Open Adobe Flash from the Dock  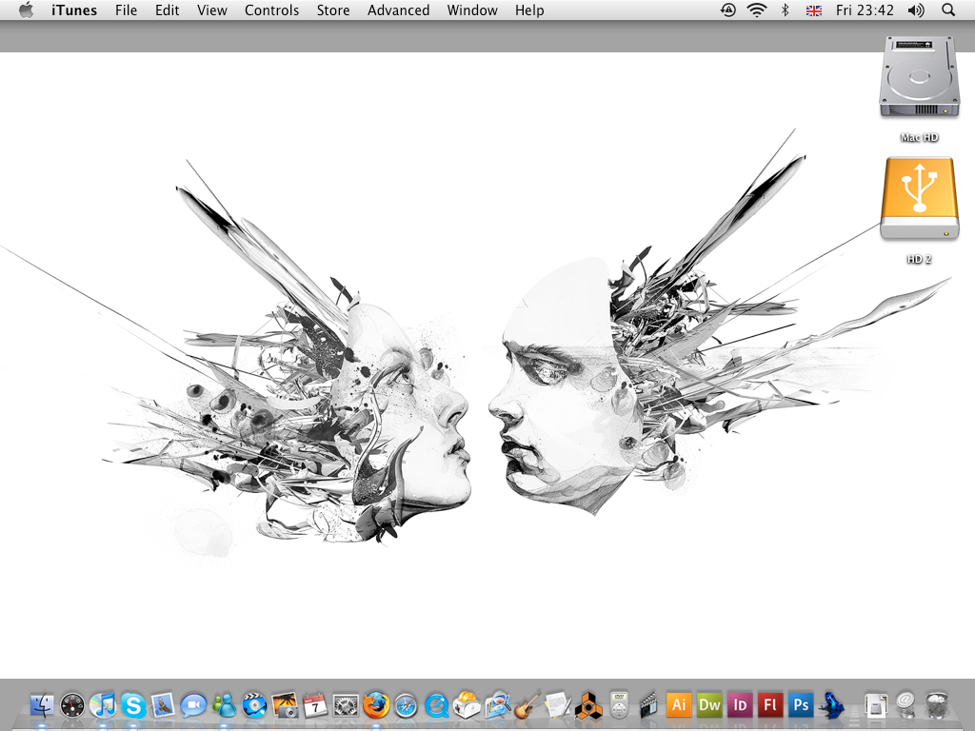coord(770,705)
